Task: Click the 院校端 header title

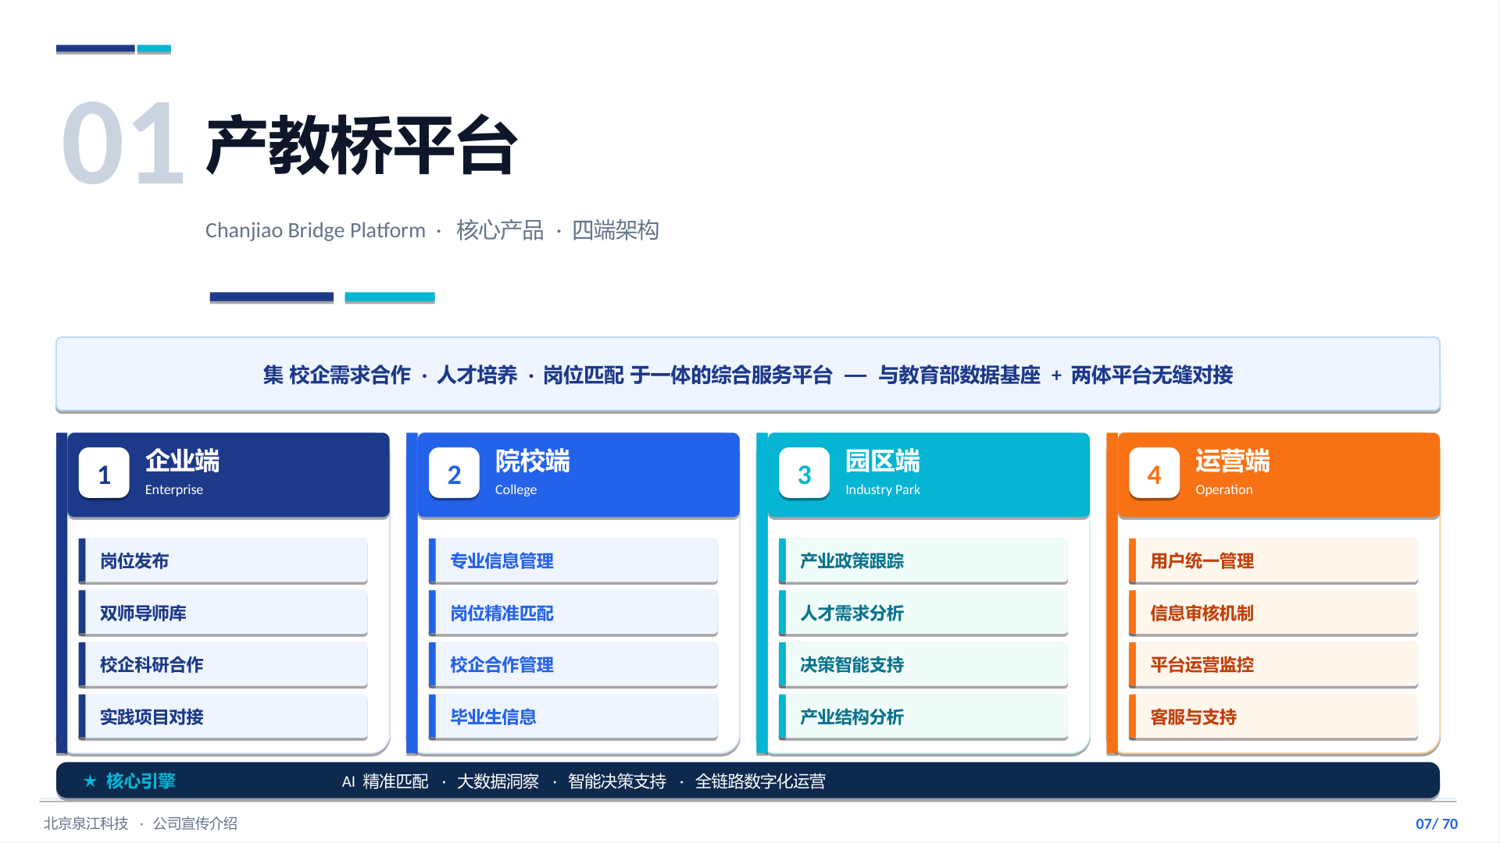Action: [532, 461]
